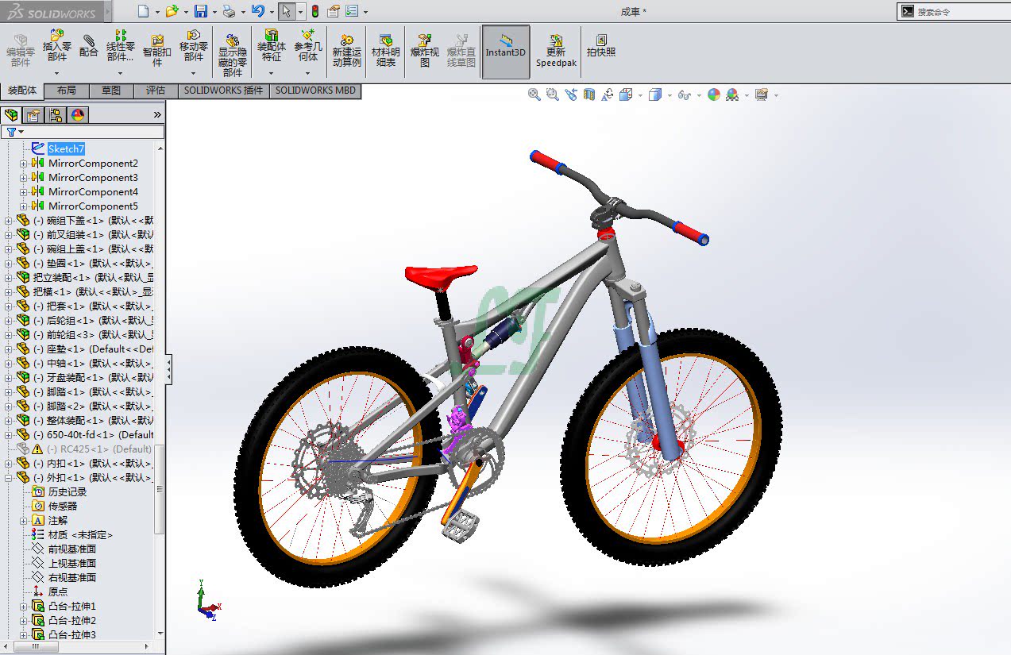
Task: Collapse the 外扣<1> tree node
Action: click(x=9, y=478)
